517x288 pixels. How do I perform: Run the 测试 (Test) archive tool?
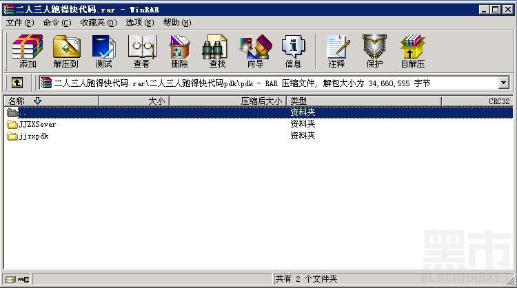coord(103,51)
